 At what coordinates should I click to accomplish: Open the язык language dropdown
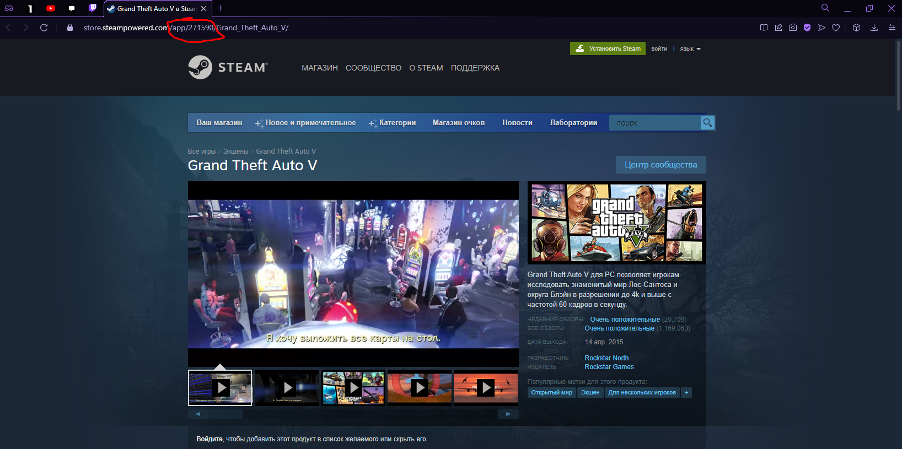pyautogui.click(x=690, y=49)
